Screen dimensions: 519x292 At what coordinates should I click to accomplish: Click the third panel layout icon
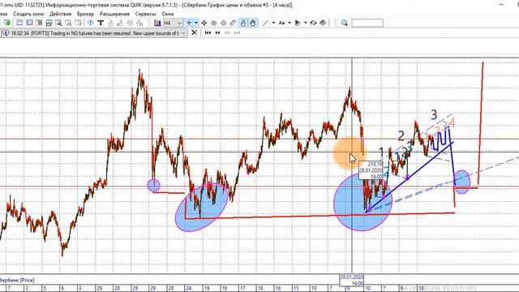coord(39,23)
